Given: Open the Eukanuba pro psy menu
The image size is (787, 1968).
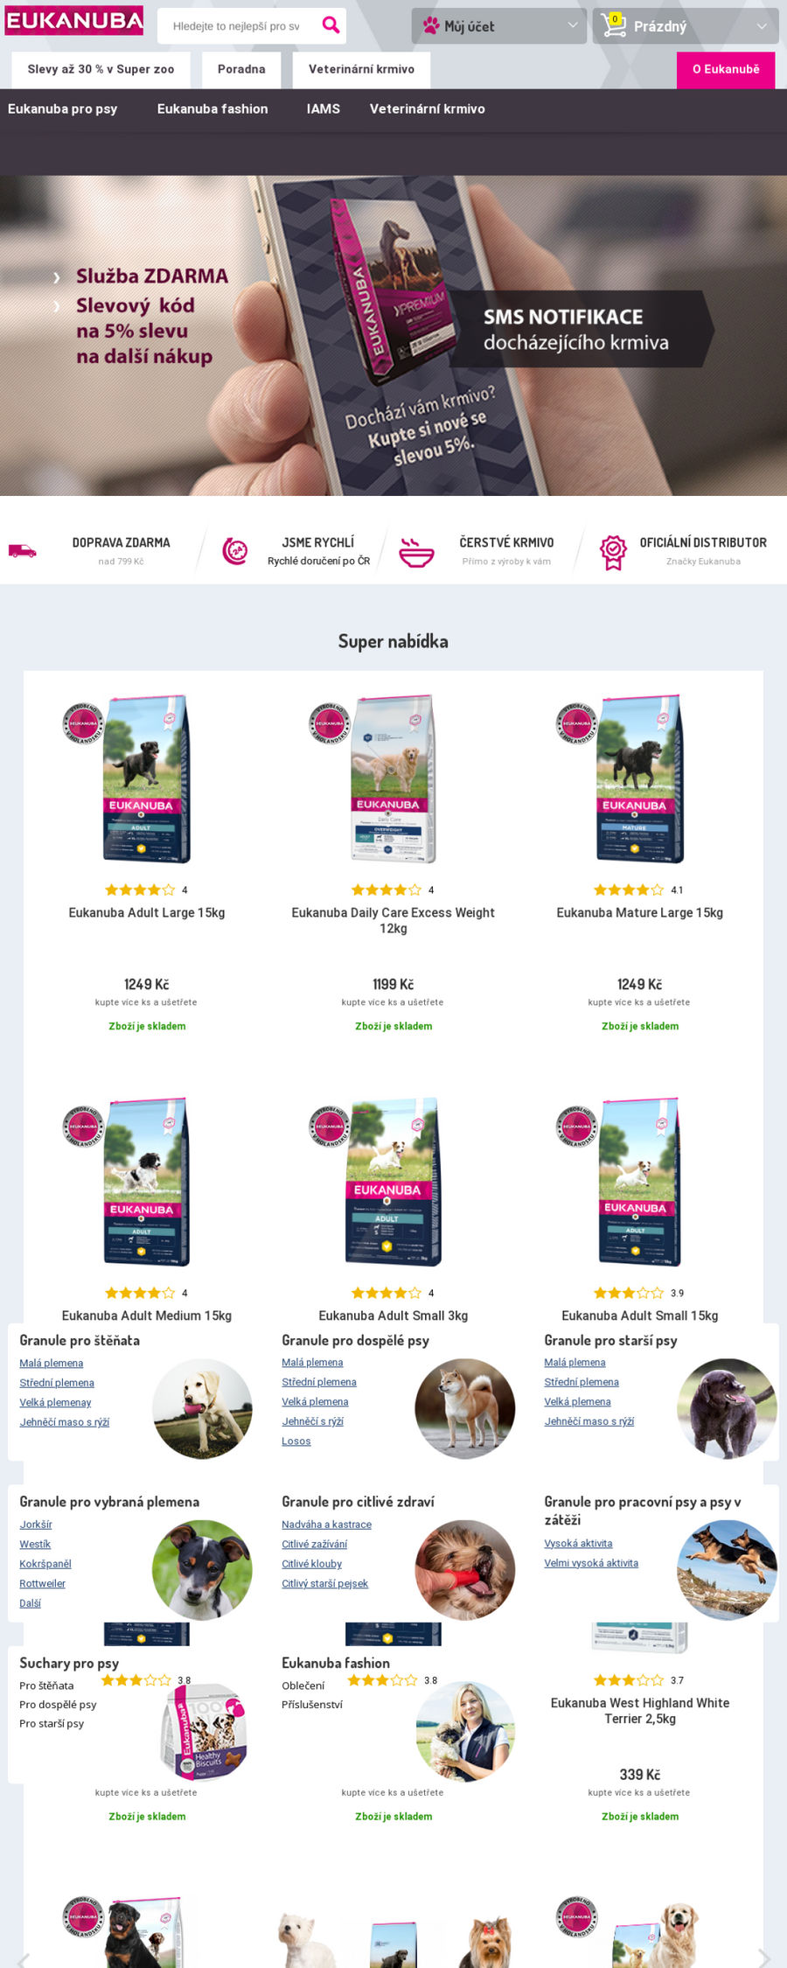Looking at the screenshot, I should pyautogui.click(x=63, y=109).
